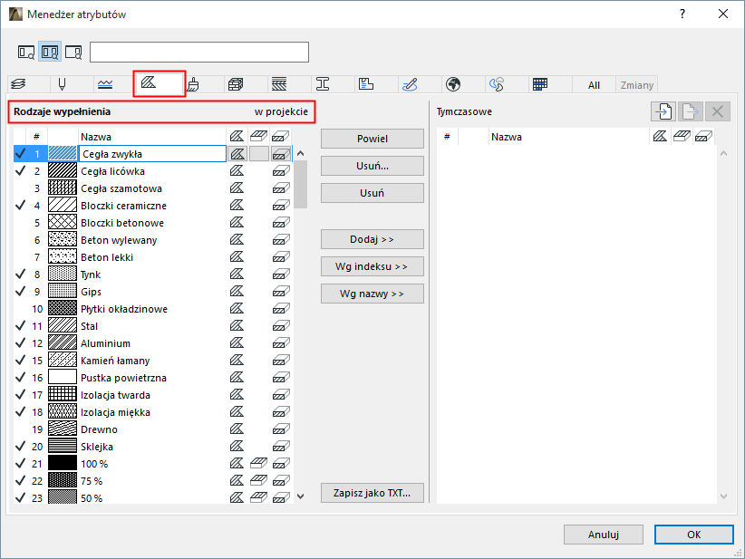
Task: Click the Izolacja twarda grid swatch
Action: tap(63, 395)
